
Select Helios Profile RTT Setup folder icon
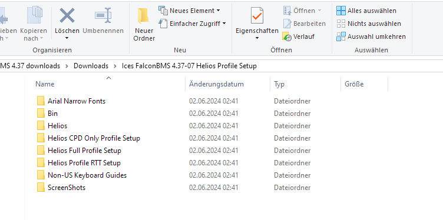pos(41,163)
